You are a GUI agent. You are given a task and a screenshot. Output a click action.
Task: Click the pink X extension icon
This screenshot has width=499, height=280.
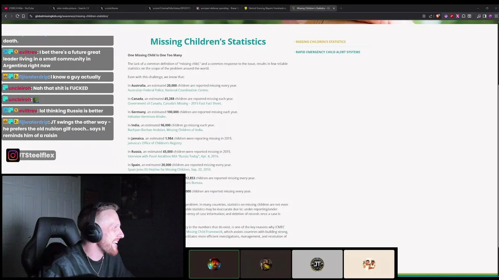point(458,16)
